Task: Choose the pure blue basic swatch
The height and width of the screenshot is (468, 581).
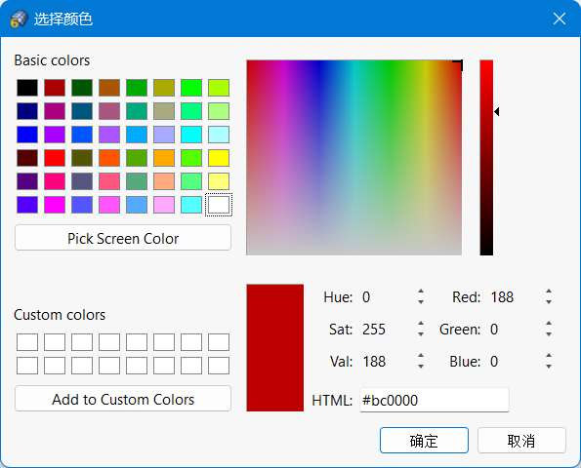Action: [x=27, y=135]
